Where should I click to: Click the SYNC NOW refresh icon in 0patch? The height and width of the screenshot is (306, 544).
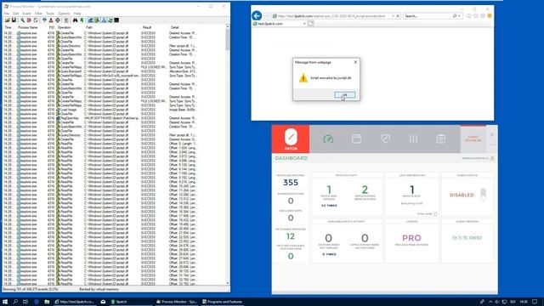click(435, 214)
